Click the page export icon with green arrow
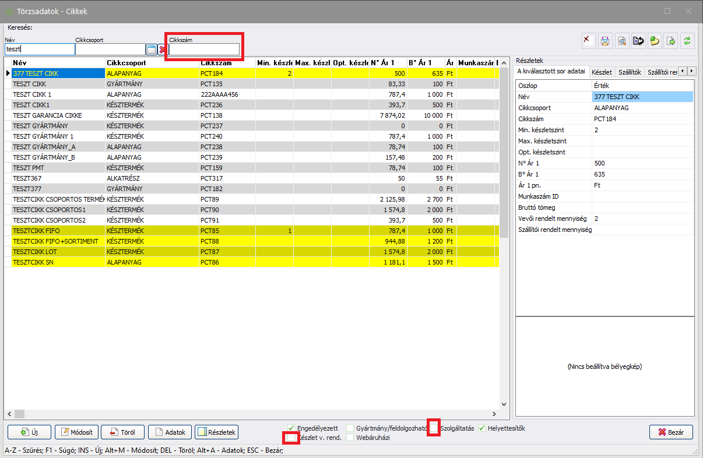Image resolution: width=703 pixels, height=458 pixels. pyautogui.click(x=671, y=41)
